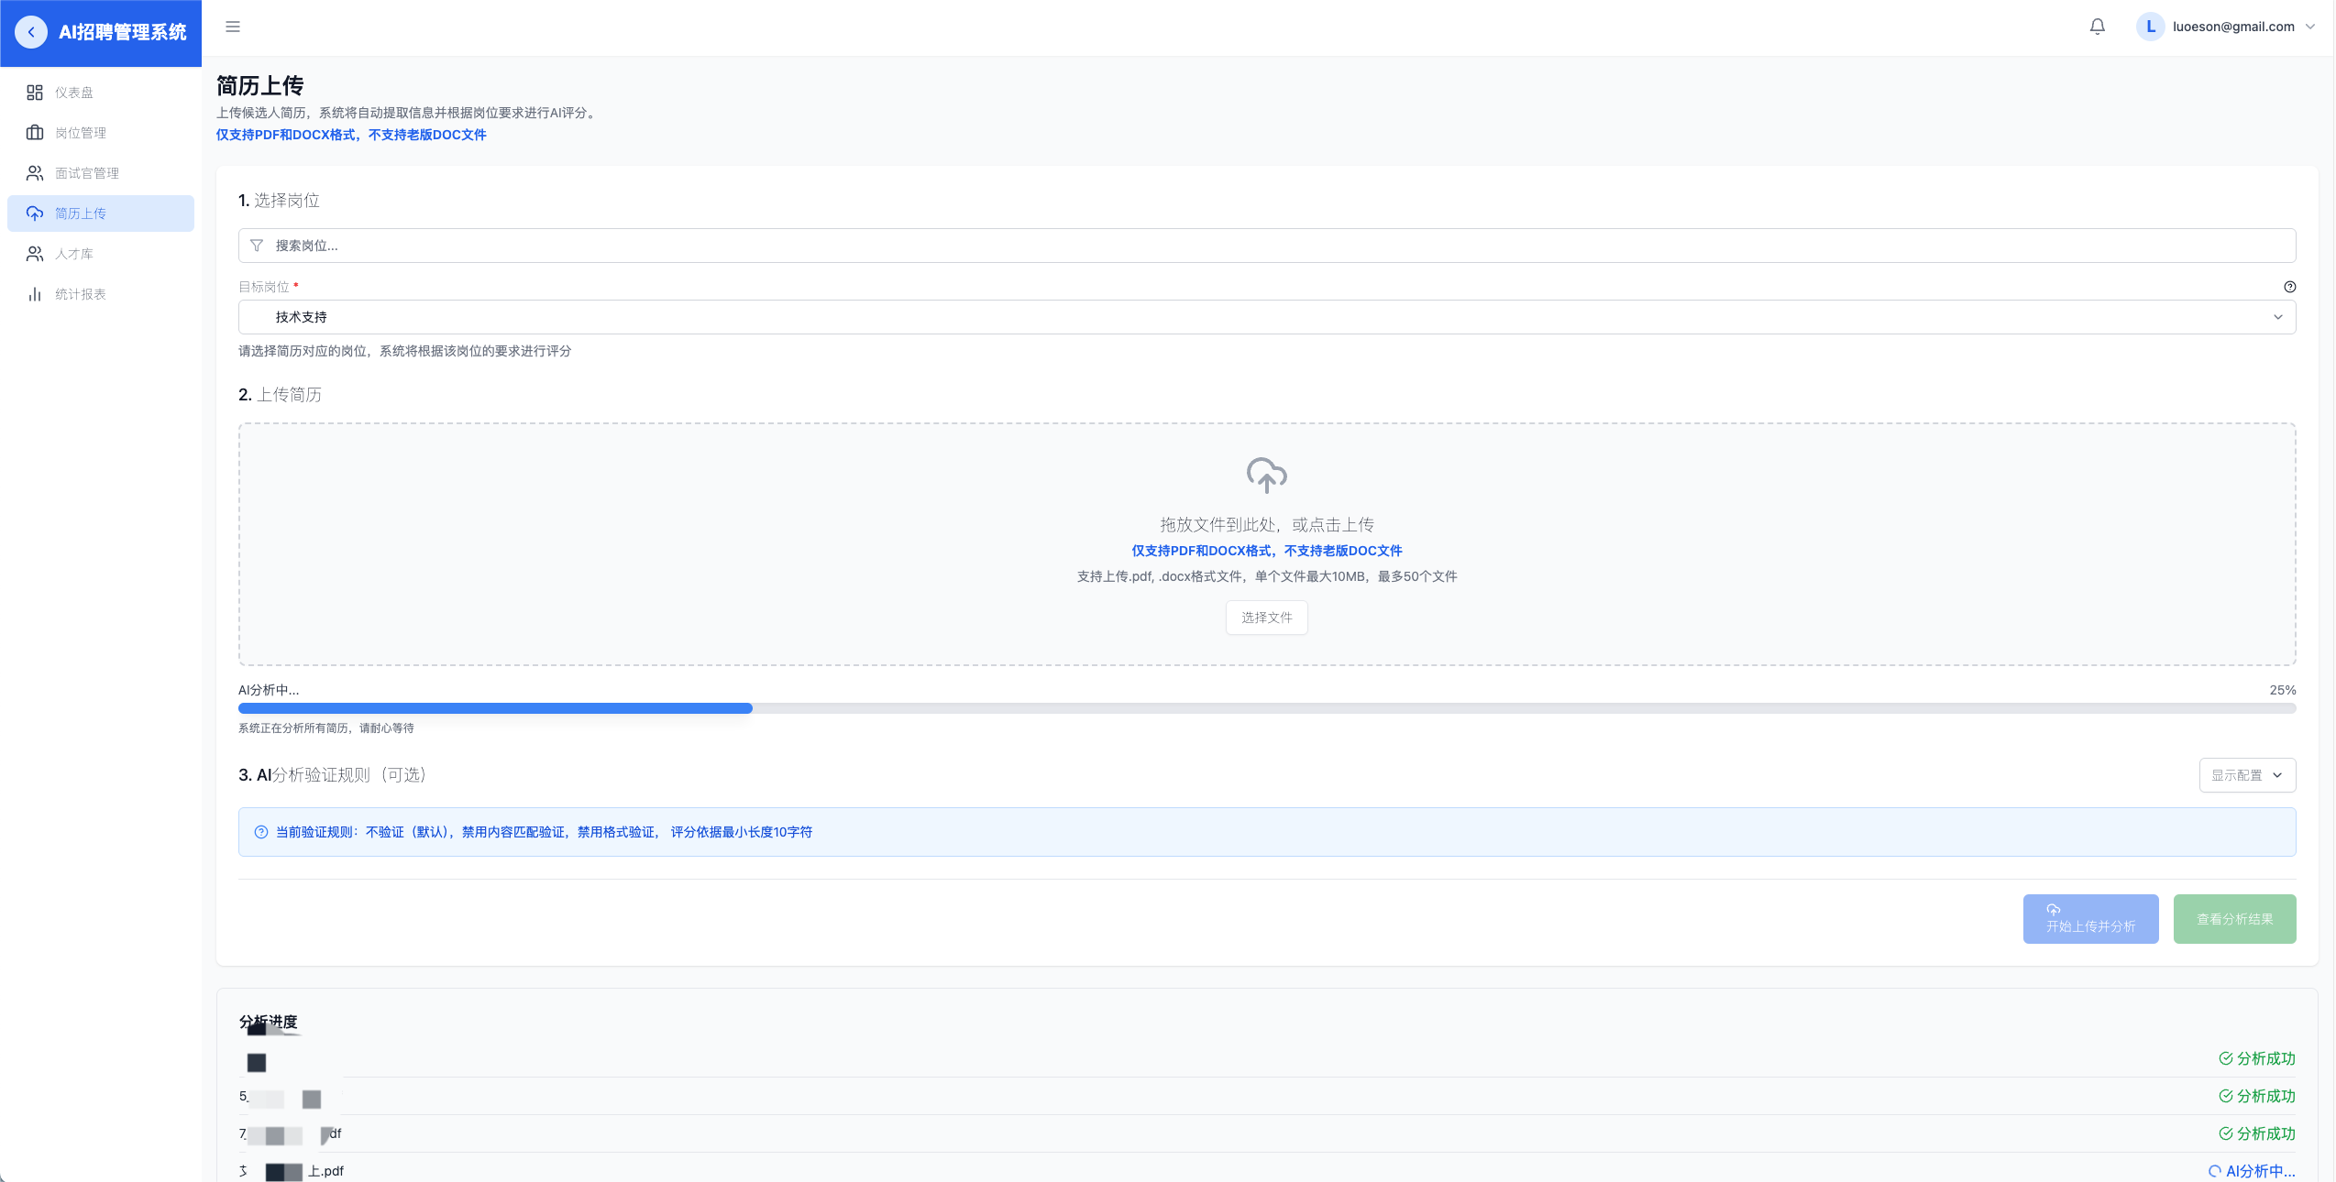The width and height of the screenshot is (2336, 1182).
Task: Navigate to 人才库
Action: [73, 254]
